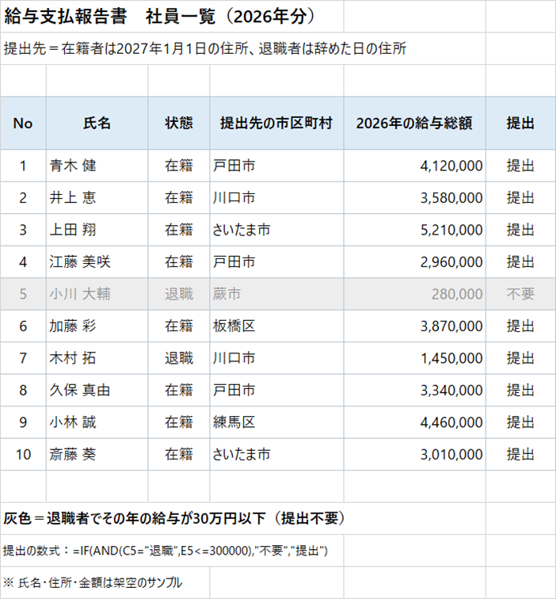The image size is (556, 599).
Task: Select the salary cell 3,010,000
Action: 415,455
